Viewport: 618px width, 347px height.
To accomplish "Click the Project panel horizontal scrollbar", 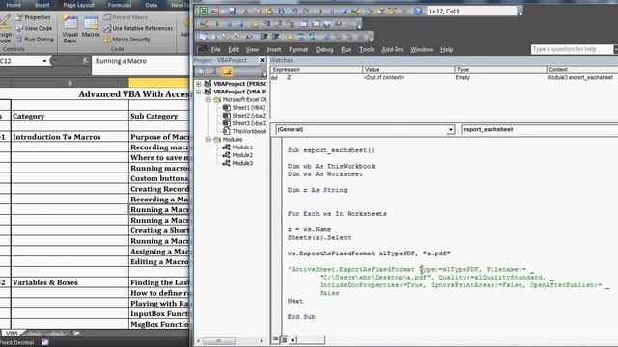I will [x=230, y=340].
